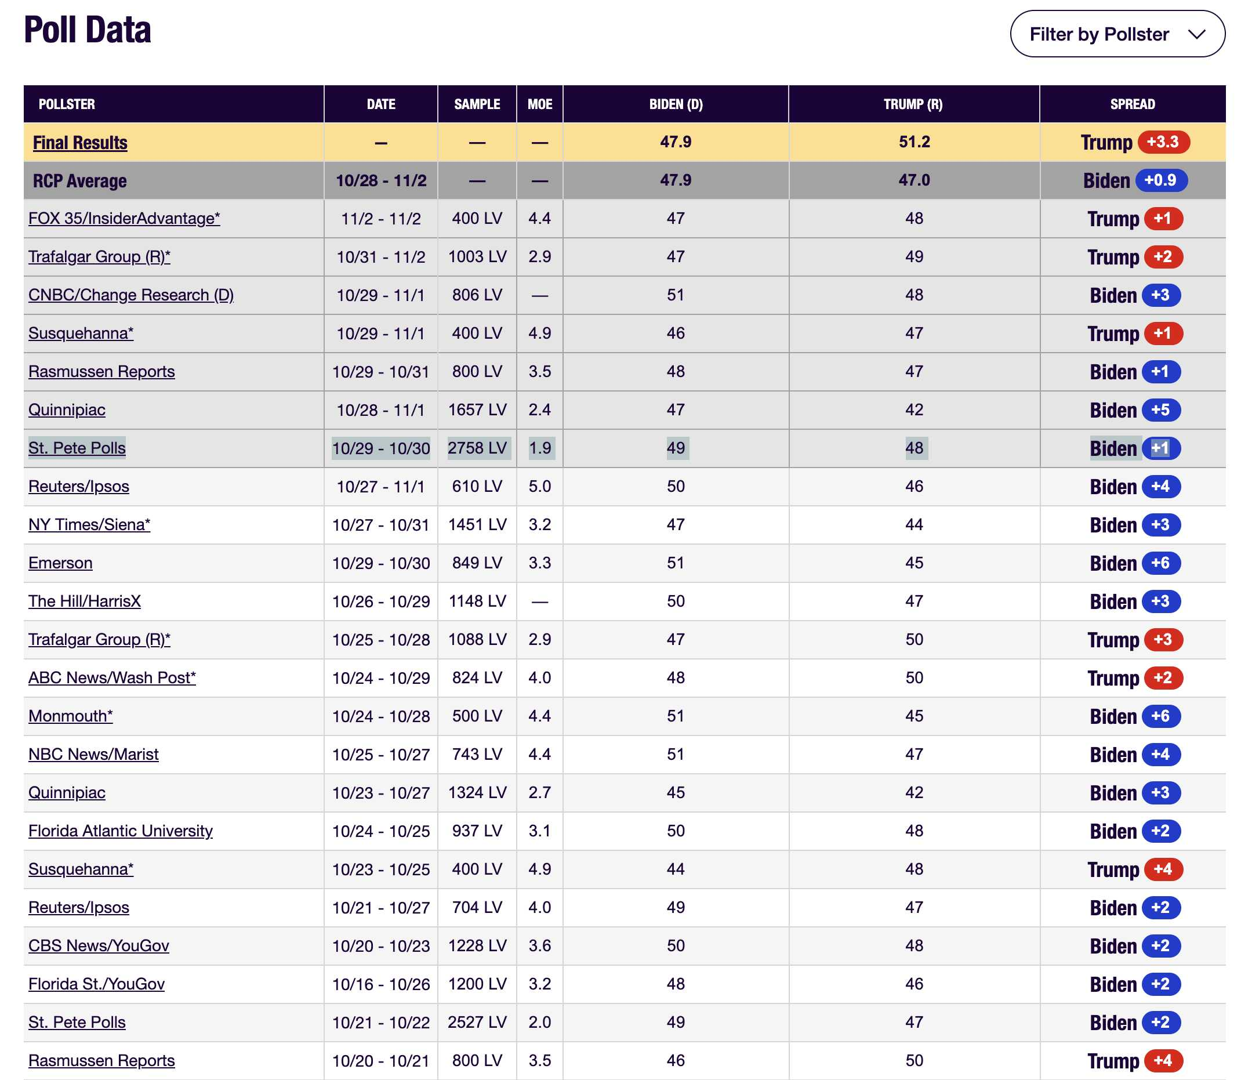Click the Poll Data heading
This screenshot has height=1080, width=1241.
pyautogui.click(x=88, y=30)
